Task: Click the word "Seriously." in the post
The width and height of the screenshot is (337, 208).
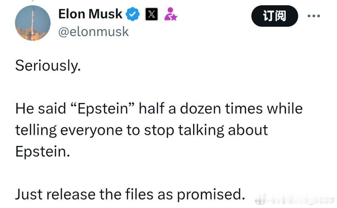Action: coord(48,65)
